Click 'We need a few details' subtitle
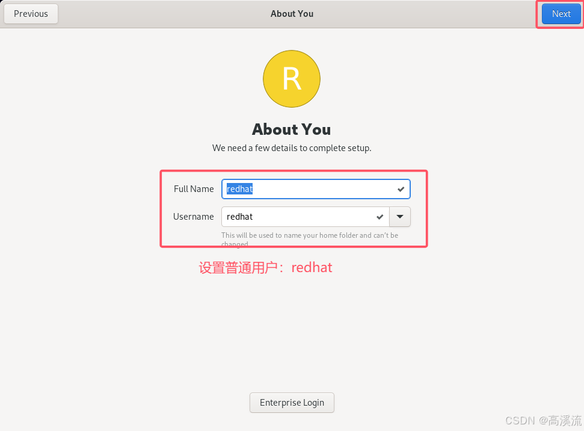This screenshot has width=584, height=431. coord(292,148)
